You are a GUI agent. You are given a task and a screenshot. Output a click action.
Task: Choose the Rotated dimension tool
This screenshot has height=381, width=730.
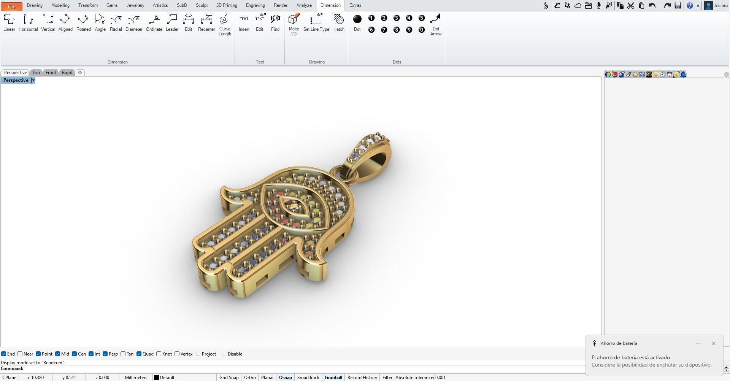point(83,23)
